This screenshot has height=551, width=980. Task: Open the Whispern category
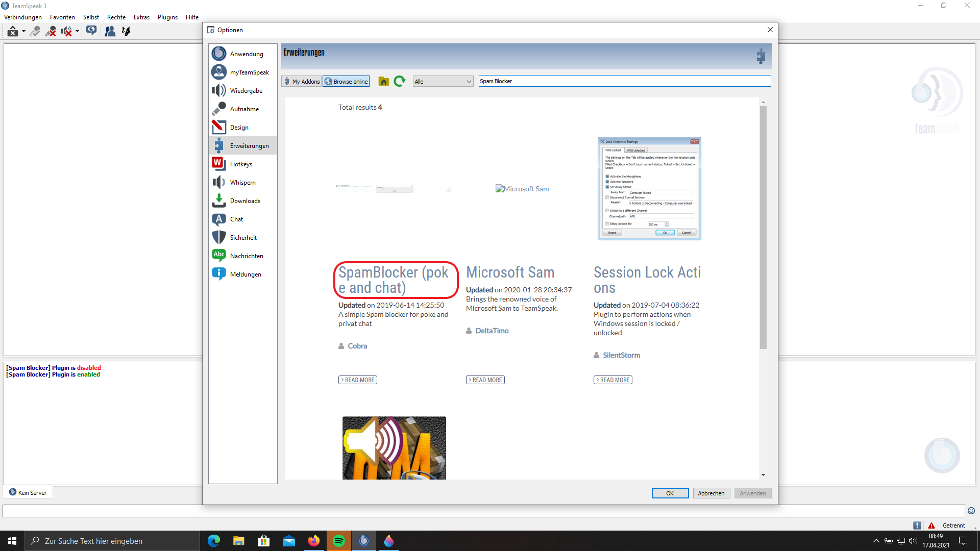coord(243,182)
